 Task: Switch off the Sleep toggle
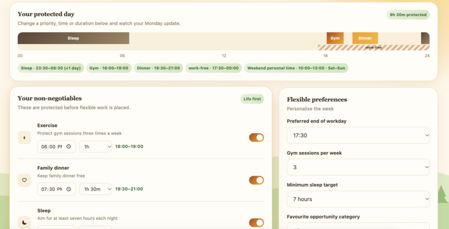point(256,223)
